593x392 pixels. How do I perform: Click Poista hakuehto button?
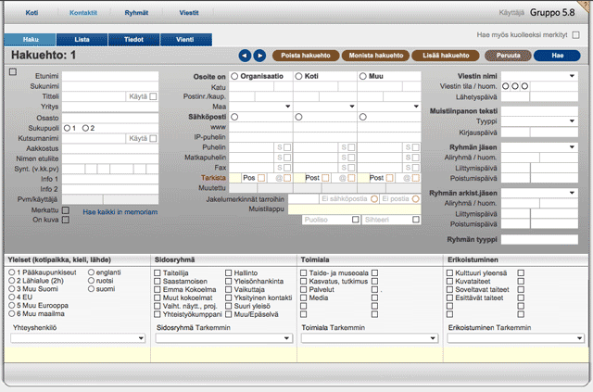coord(306,56)
